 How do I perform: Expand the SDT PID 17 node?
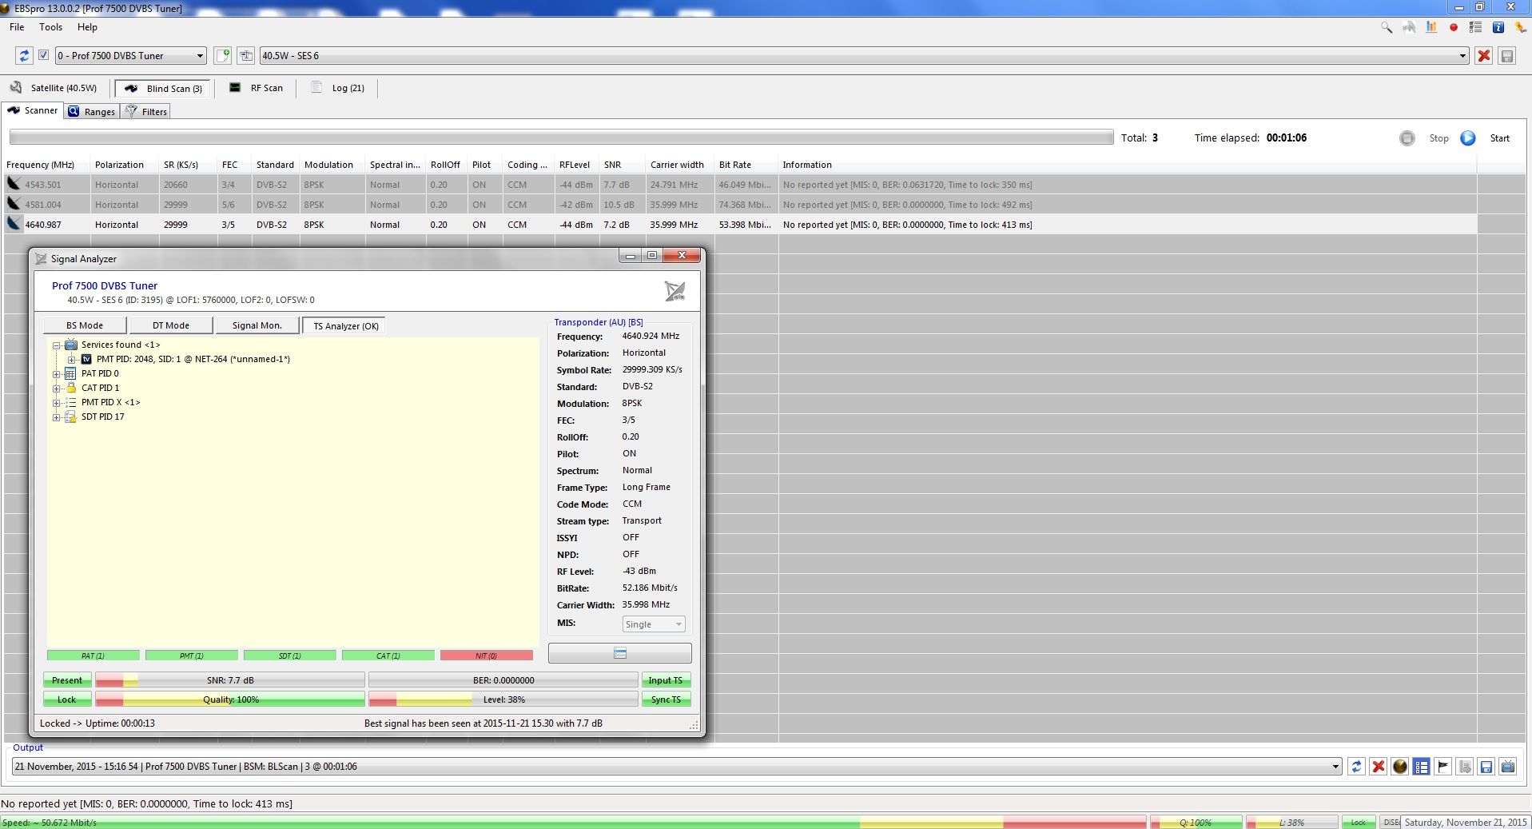[x=57, y=417]
